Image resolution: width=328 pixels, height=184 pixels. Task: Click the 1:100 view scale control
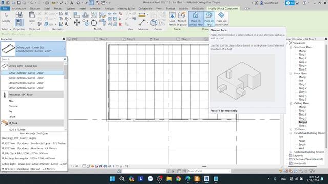point(75,166)
